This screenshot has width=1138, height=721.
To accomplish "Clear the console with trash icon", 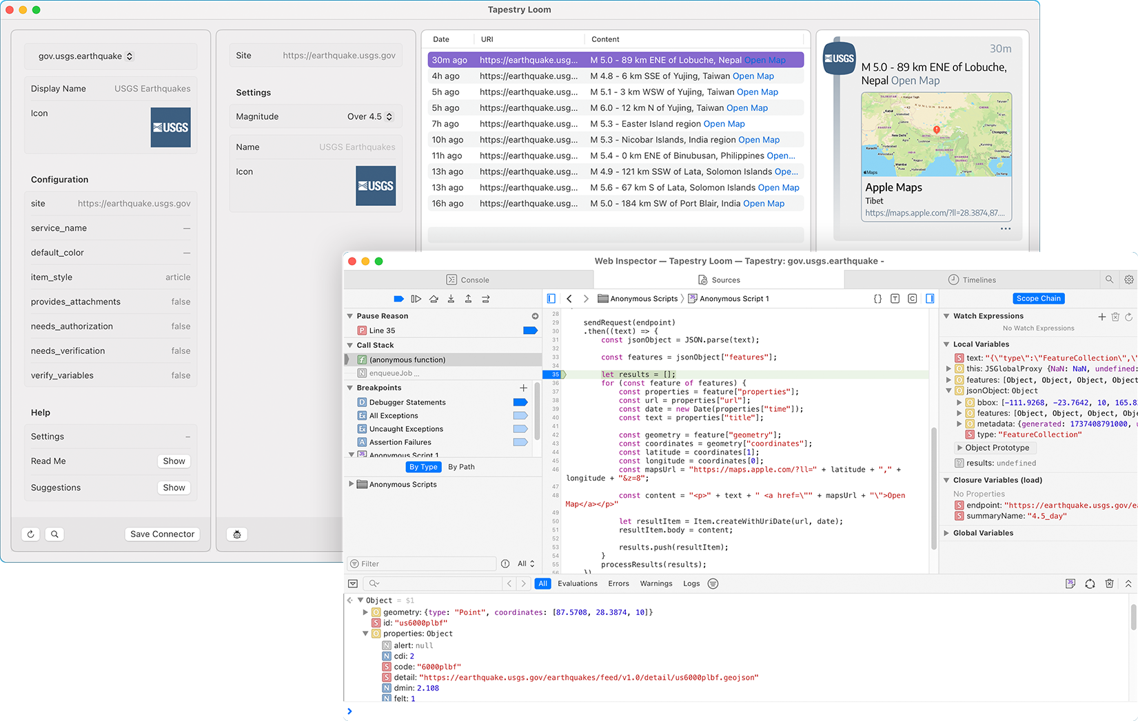I will [1109, 584].
